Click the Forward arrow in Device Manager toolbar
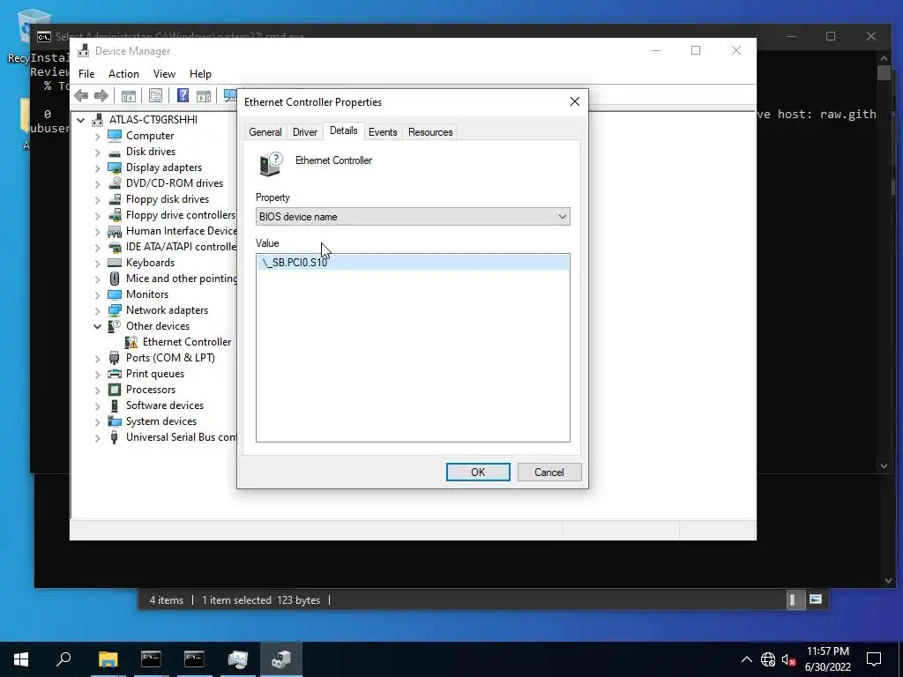 [101, 95]
